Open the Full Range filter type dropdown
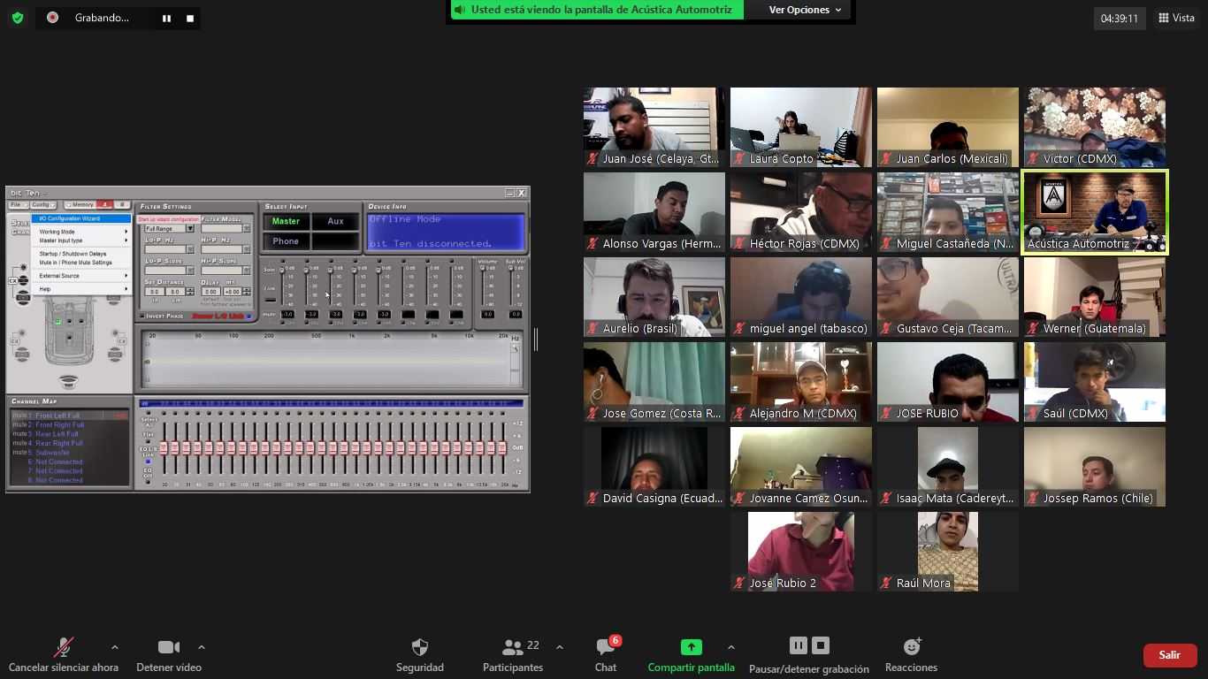Image resolution: width=1208 pixels, height=679 pixels. click(189, 228)
